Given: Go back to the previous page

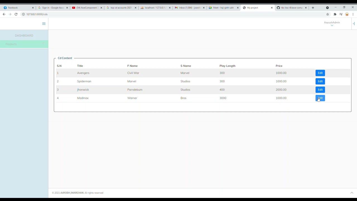Looking at the screenshot, I should click(4, 14).
